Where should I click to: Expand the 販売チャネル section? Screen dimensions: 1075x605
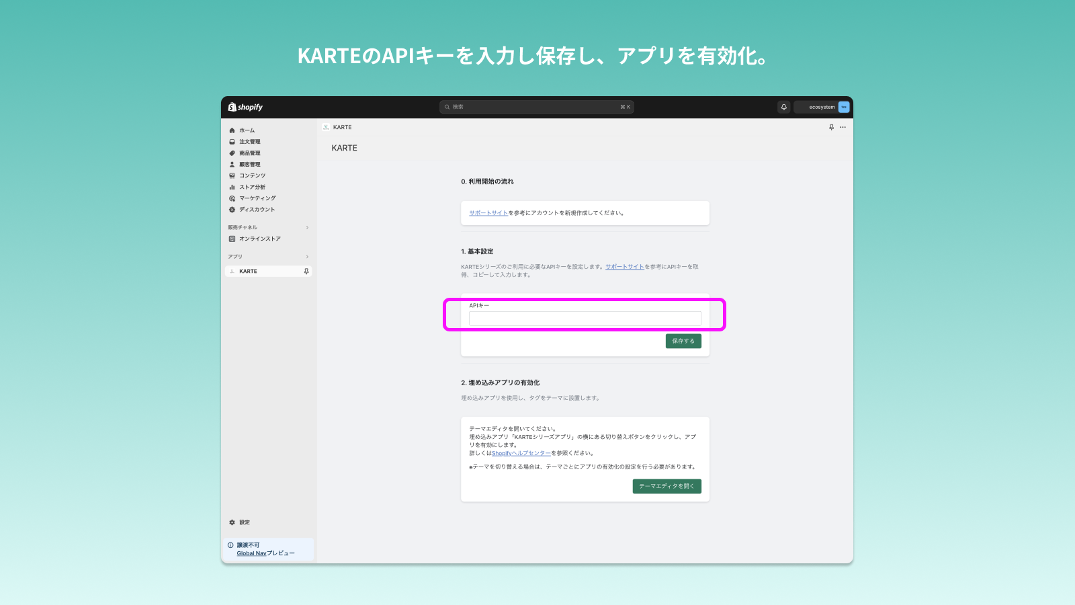[307, 227]
